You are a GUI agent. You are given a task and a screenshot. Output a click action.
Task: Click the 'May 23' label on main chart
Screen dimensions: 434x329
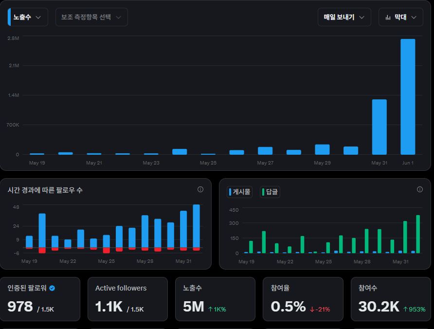point(151,163)
